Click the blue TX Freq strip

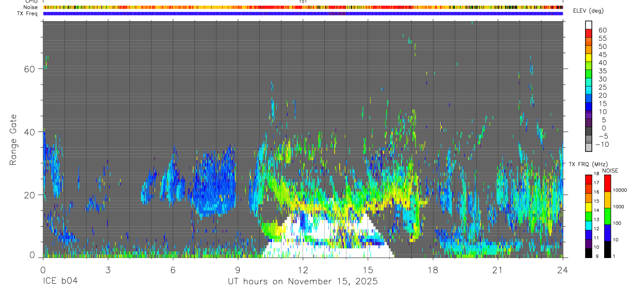[x=303, y=13]
